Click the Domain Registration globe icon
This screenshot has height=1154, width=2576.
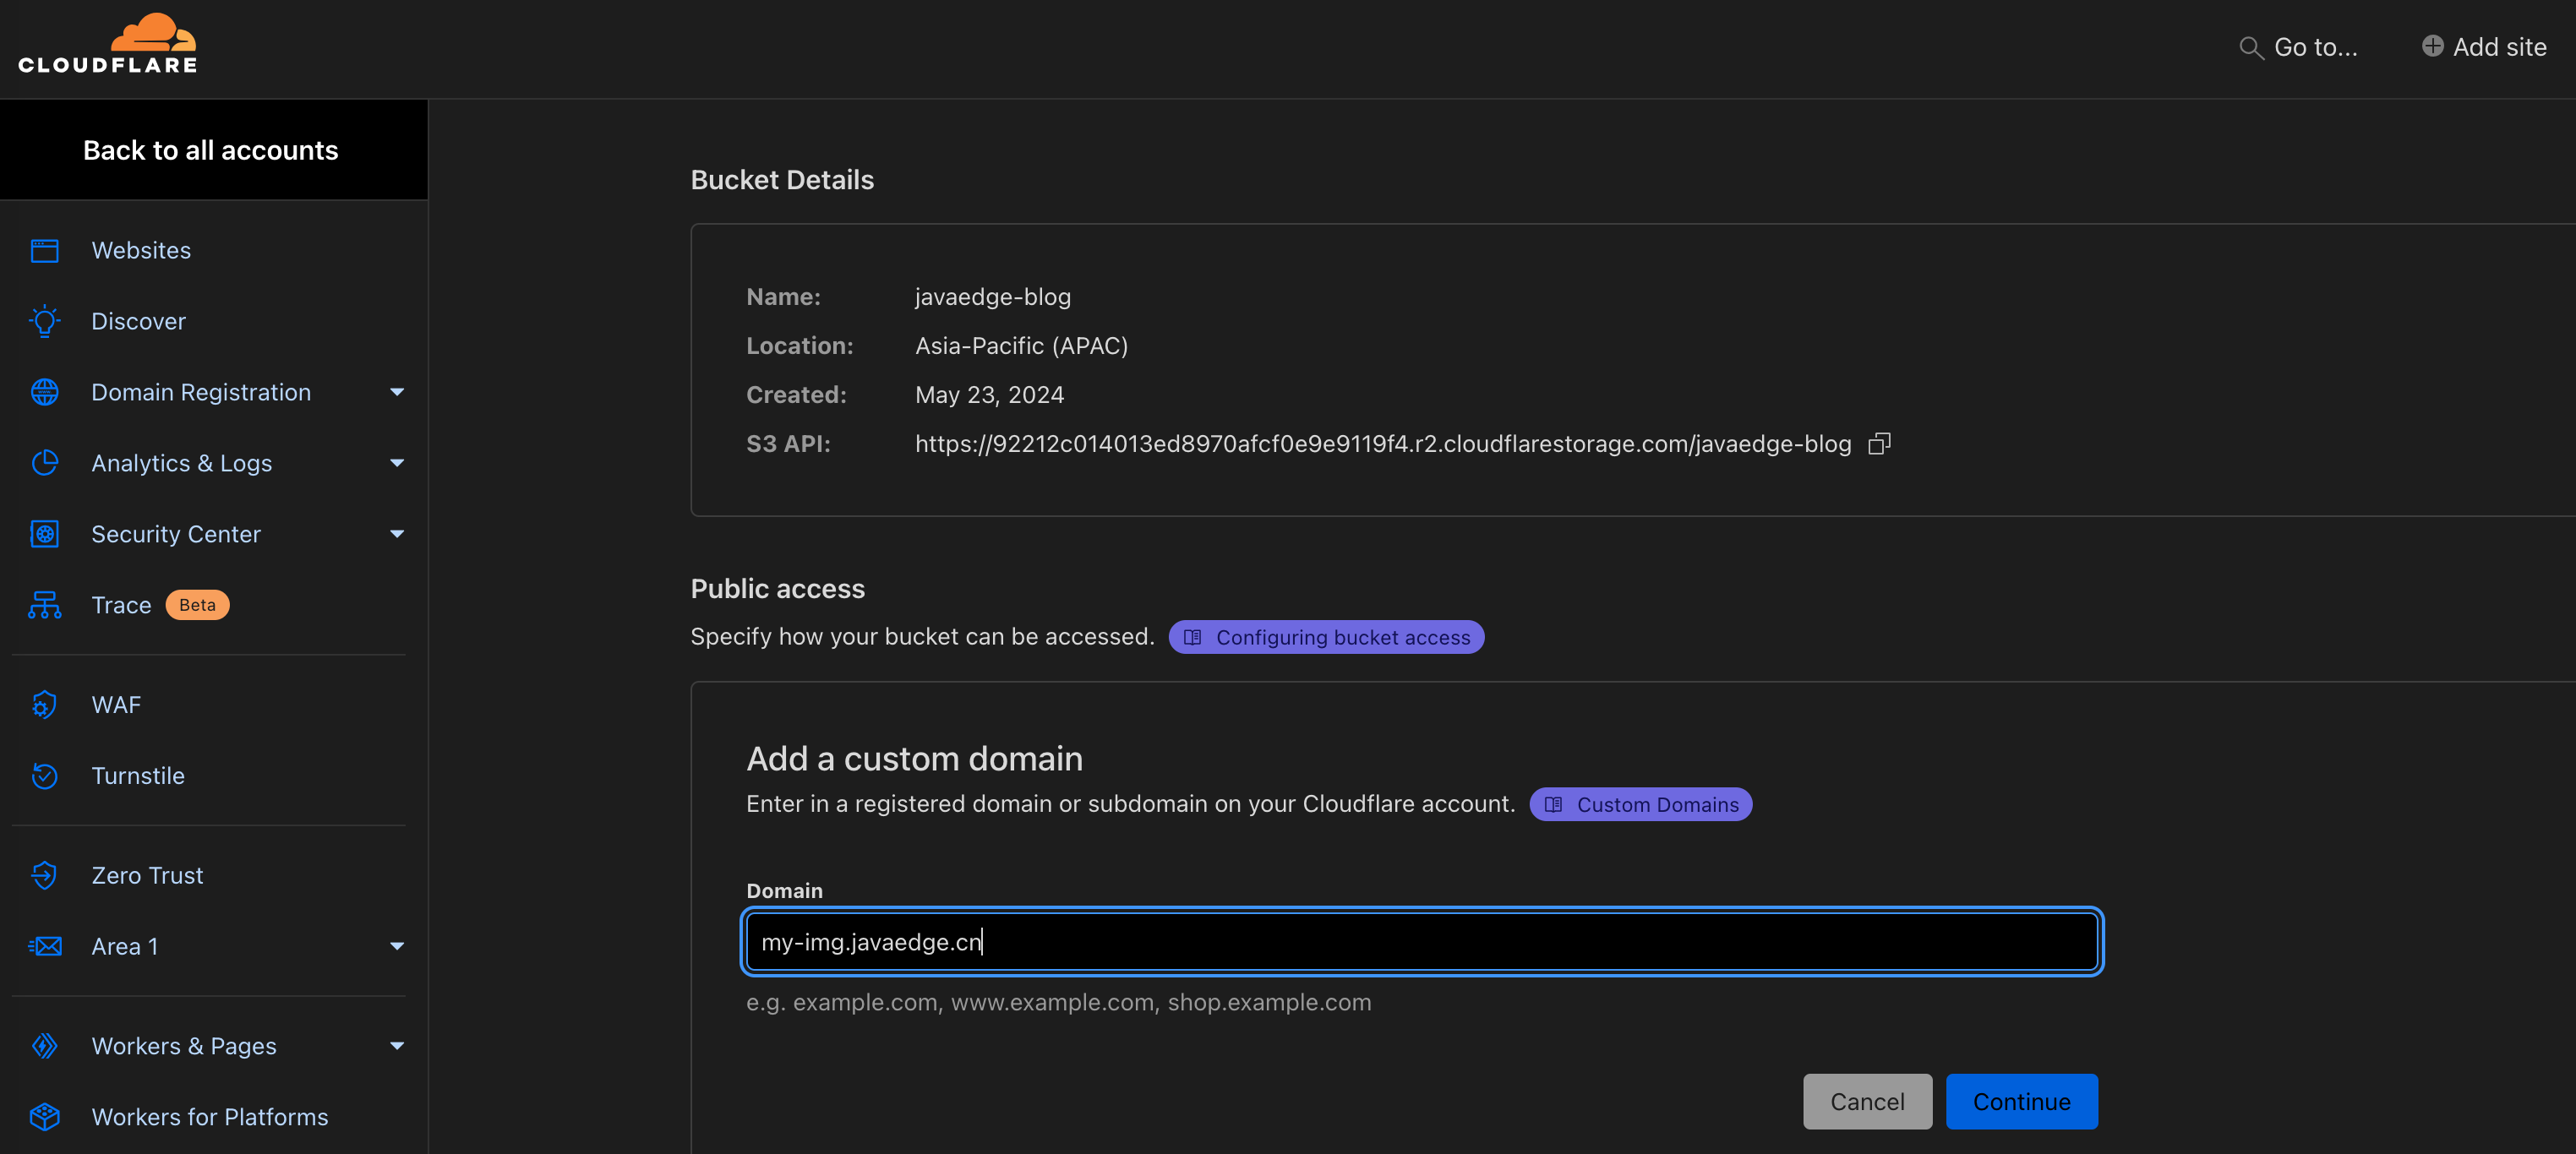point(45,392)
